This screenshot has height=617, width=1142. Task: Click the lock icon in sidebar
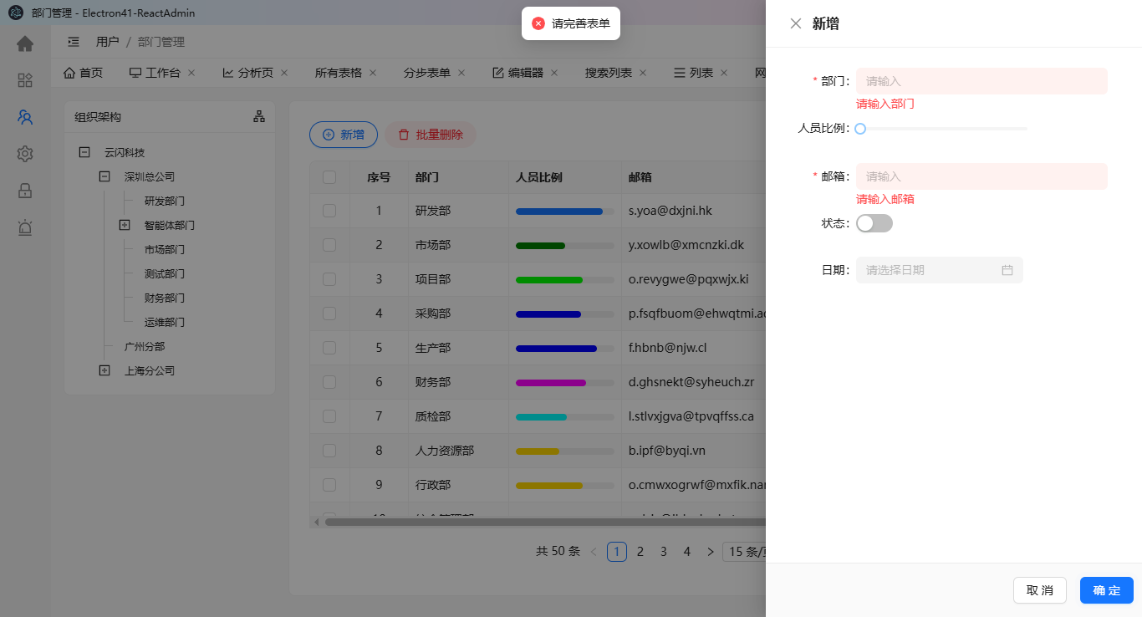tap(25, 191)
